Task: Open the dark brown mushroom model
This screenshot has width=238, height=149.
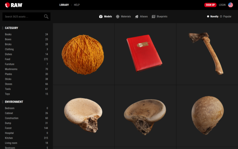Action: tap(146, 116)
